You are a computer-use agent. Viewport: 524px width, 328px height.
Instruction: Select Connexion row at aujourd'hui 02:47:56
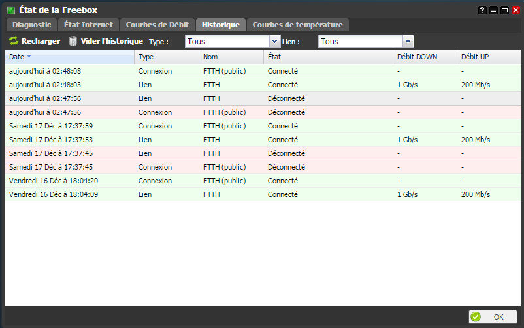263,112
